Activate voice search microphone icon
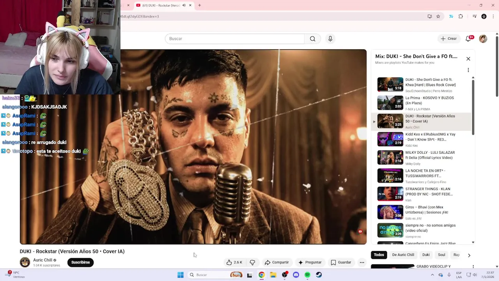The height and width of the screenshot is (281, 499). [x=330, y=39]
